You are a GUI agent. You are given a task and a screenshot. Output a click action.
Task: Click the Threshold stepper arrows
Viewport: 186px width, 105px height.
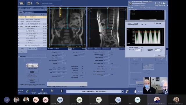141,50
